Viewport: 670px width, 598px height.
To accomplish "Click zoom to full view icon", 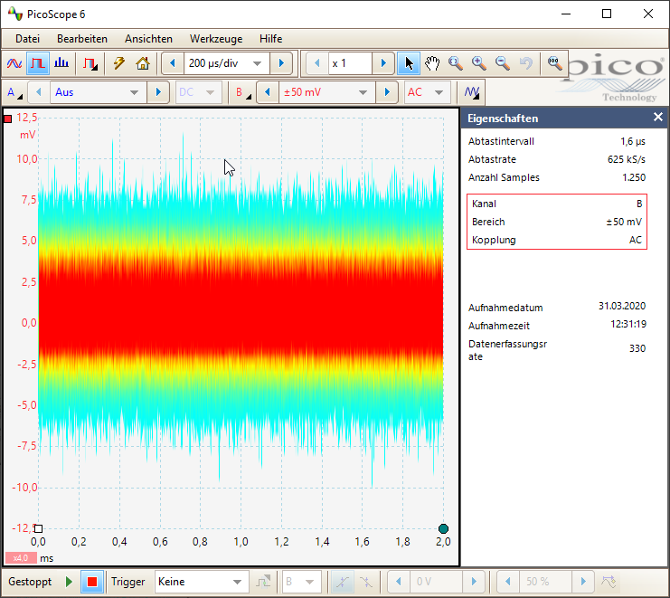I will 554,63.
